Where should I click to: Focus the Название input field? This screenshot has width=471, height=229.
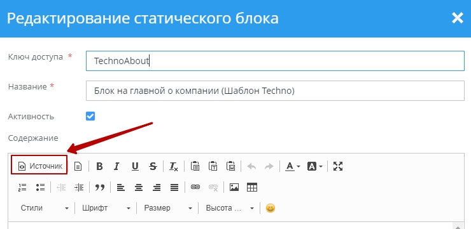pos(275,91)
